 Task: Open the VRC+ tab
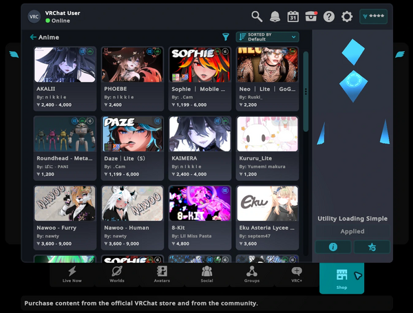[297, 274]
